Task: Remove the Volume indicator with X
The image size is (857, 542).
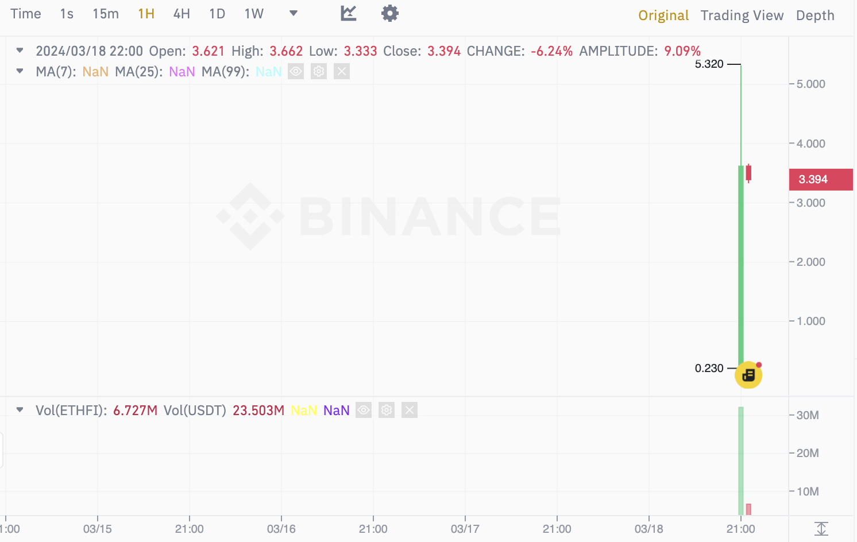Action: coord(410,410)
